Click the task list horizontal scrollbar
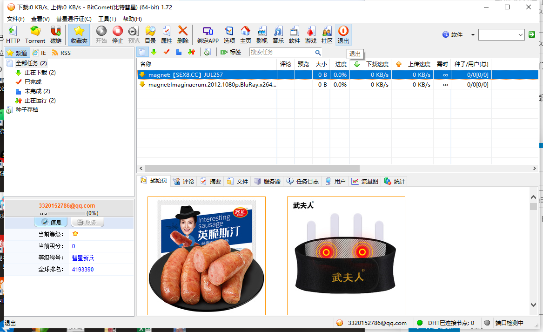This screenshot has height=332, width=543. pyautogui.click(x=252, y=169)
